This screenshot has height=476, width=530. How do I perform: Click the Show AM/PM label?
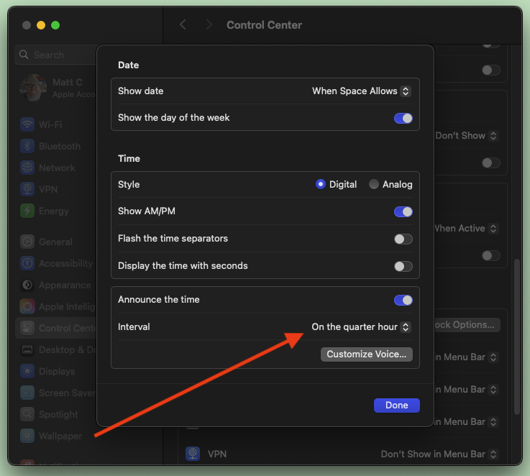pyautogui.click(x=147, y=211)
